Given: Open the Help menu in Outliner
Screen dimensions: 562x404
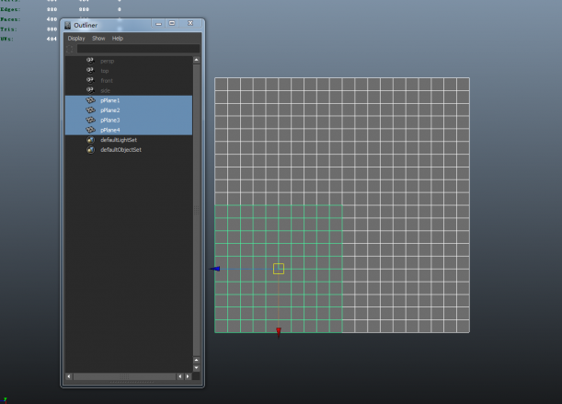Looking at the screenshot, I should click(x=118, y=39).
